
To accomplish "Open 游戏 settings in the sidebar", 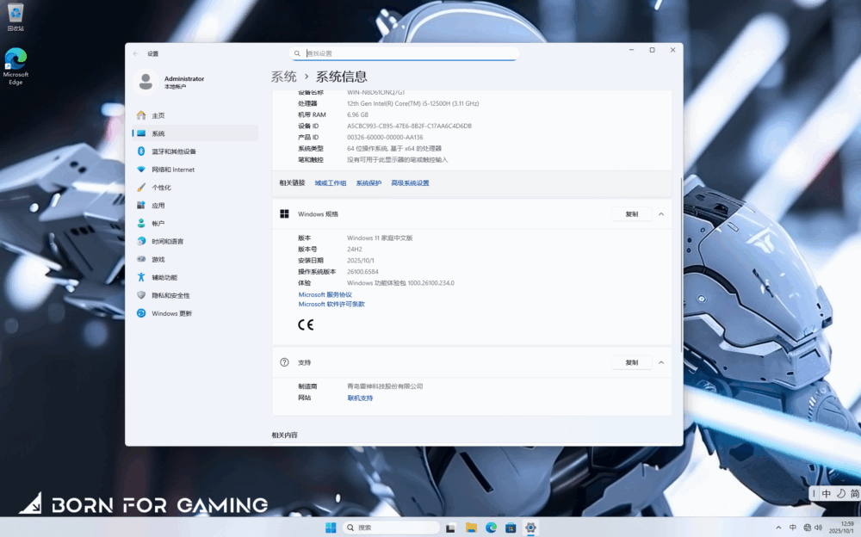I will (158, 259).
